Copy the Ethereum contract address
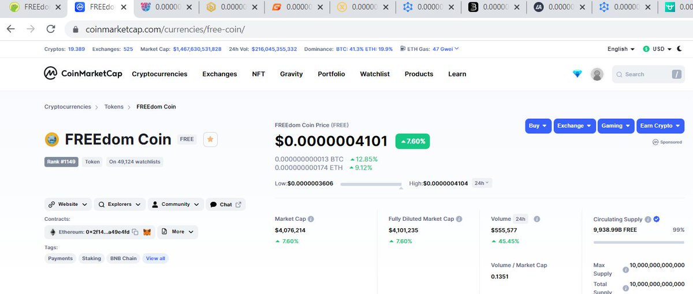The width and height of the screenshot is (693, 294). point(135,232)
